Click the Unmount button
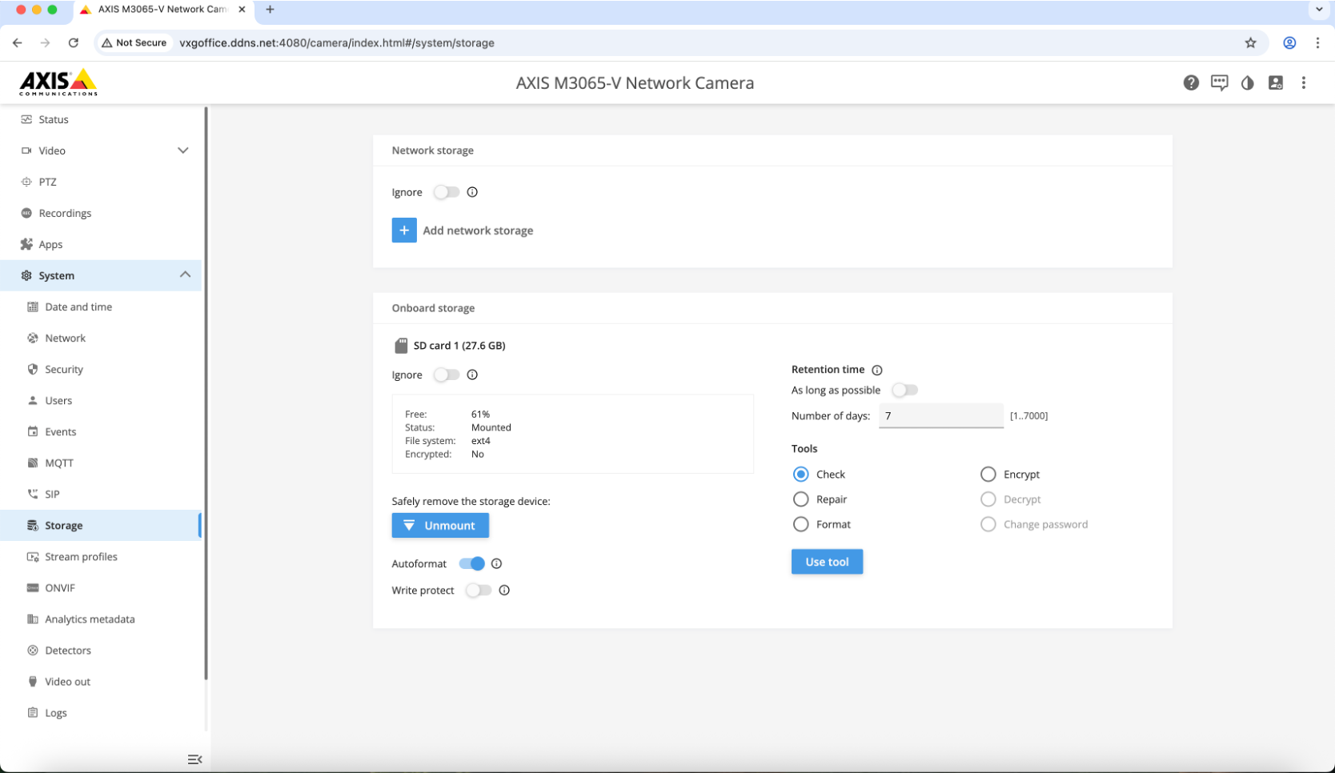 click(440, 526)
